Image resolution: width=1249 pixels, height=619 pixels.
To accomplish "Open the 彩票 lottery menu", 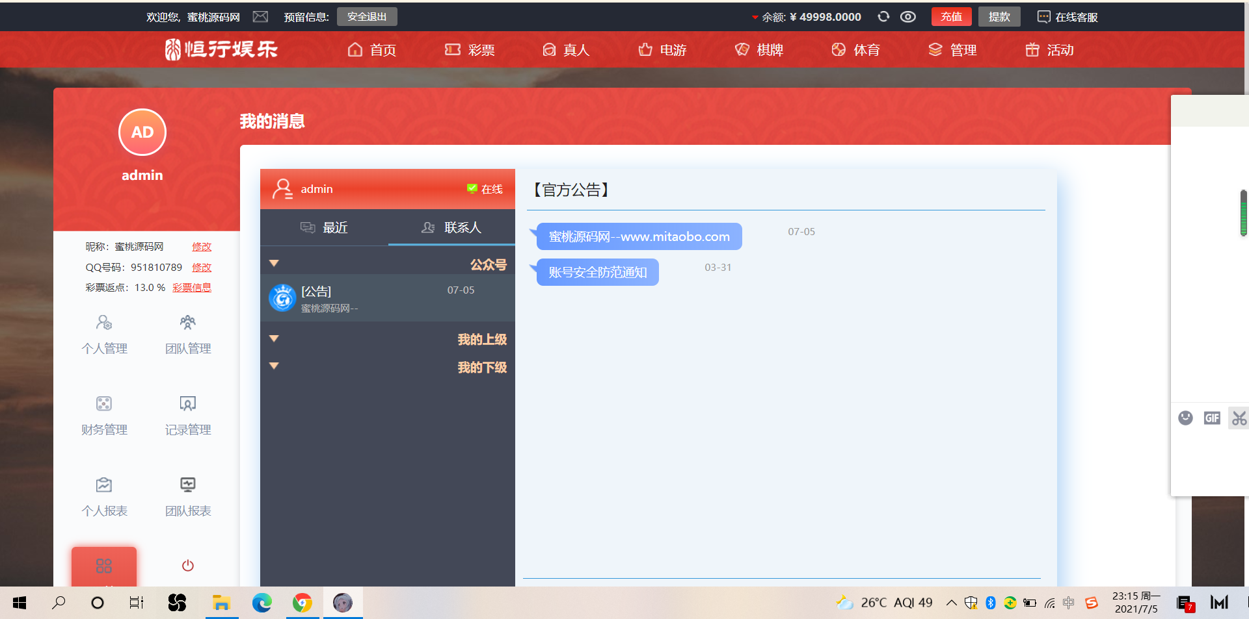I will [470, 50].
